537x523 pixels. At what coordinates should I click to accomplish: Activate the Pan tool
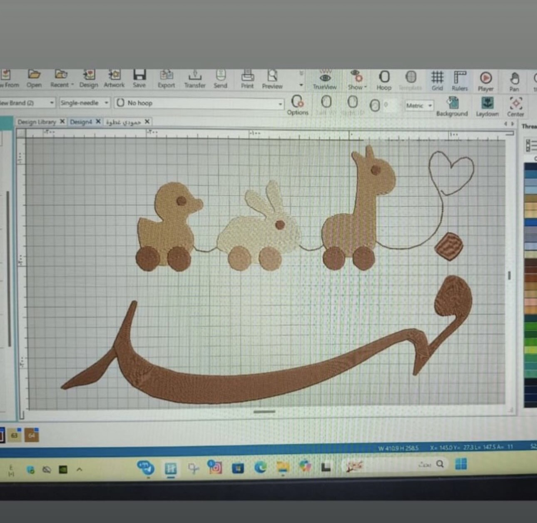(x=515, y=82)
